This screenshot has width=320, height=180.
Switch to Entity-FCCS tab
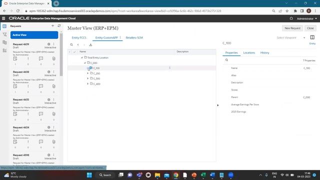(79, 38)
